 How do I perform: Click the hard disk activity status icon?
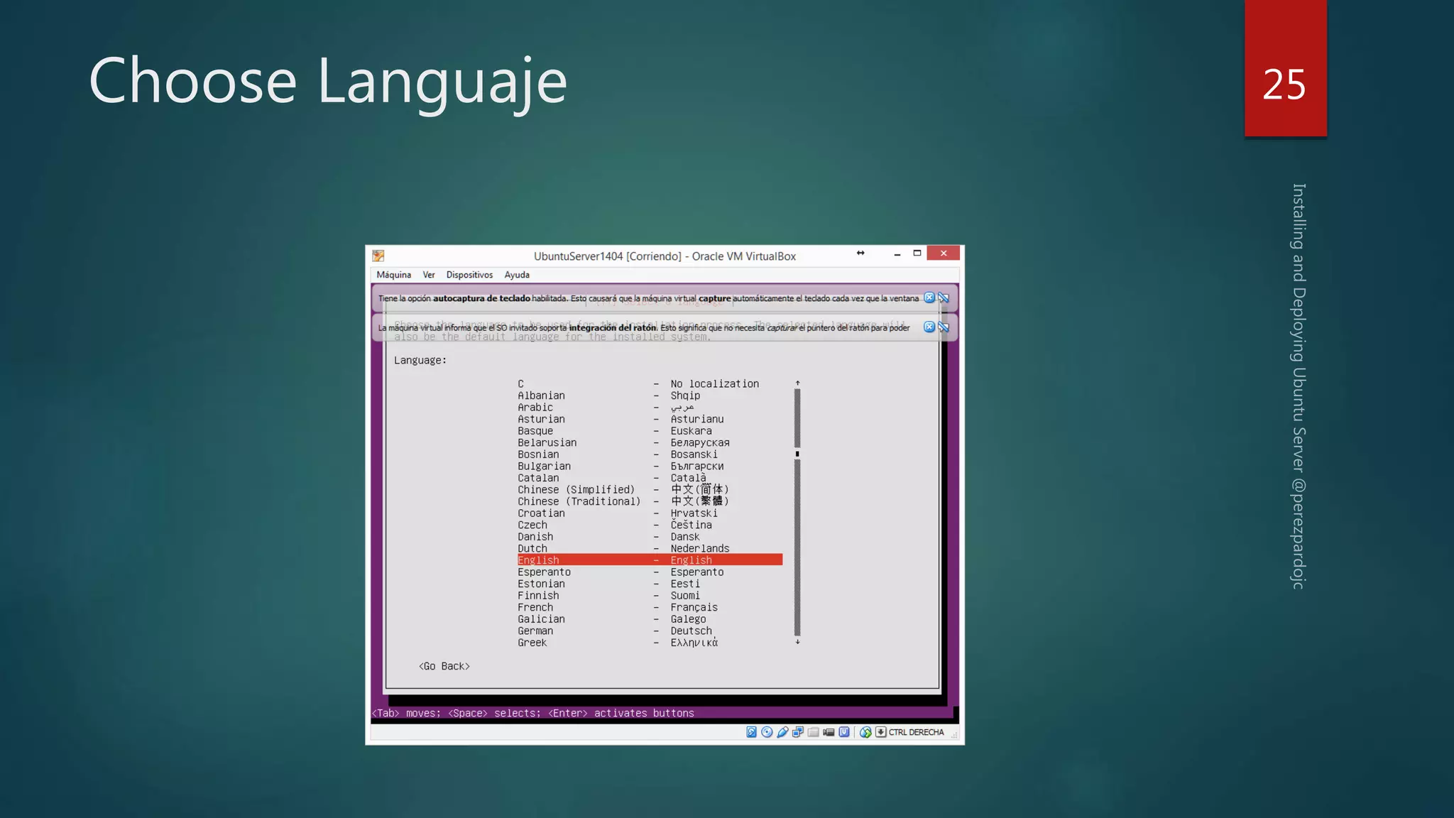751,732
